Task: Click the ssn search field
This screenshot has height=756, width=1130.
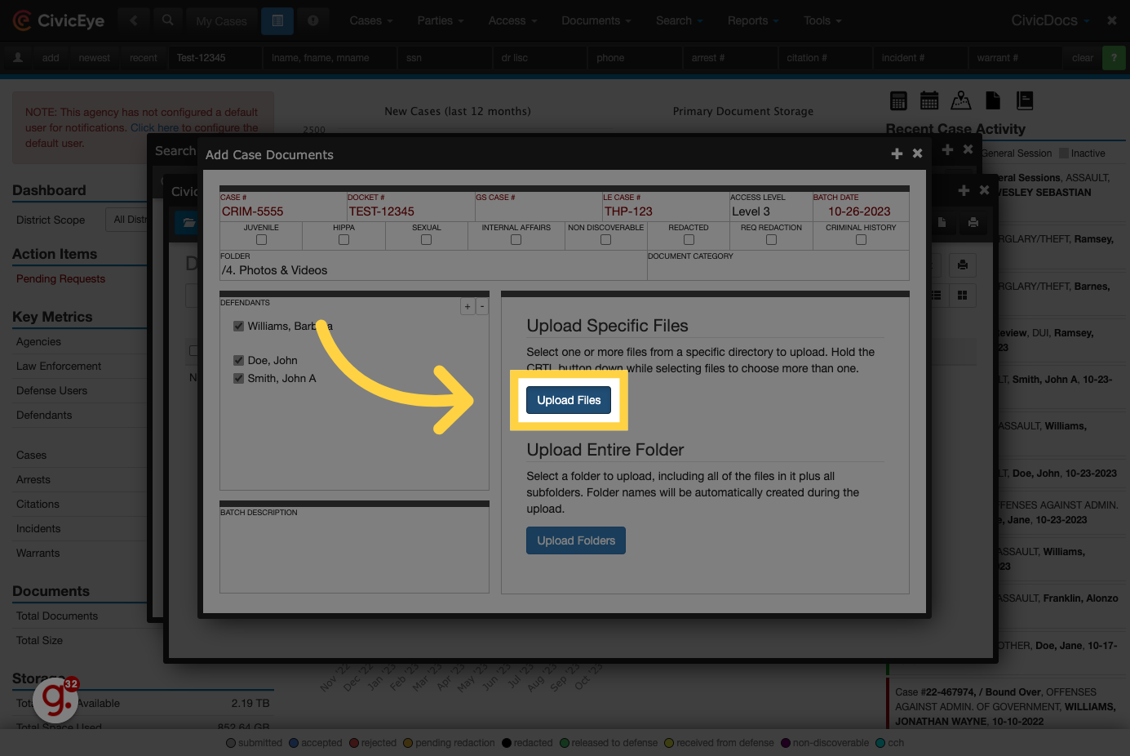Action: pos(445,58)
